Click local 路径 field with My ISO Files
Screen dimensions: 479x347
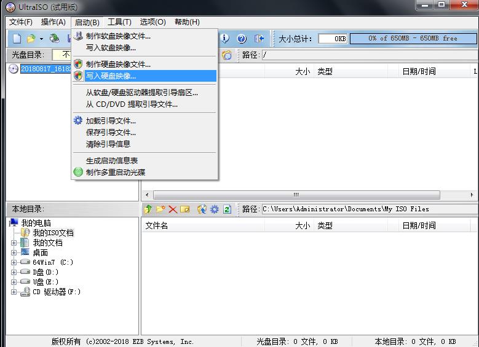(x=370, y=209)
